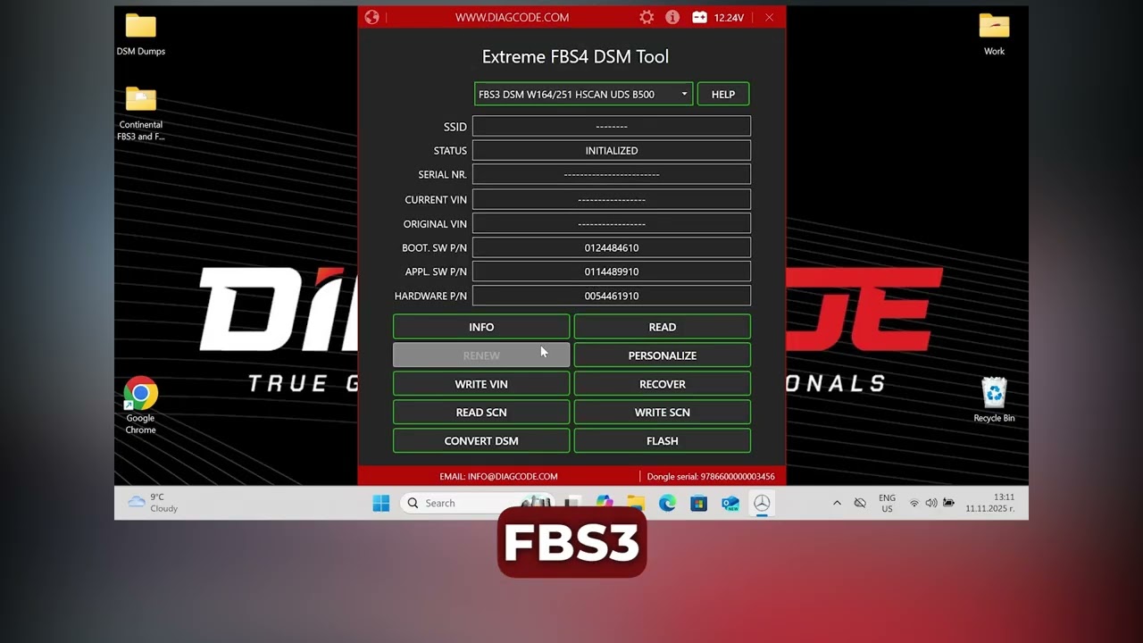Click the Mercedes star app in taskbar

coord(762,504)
